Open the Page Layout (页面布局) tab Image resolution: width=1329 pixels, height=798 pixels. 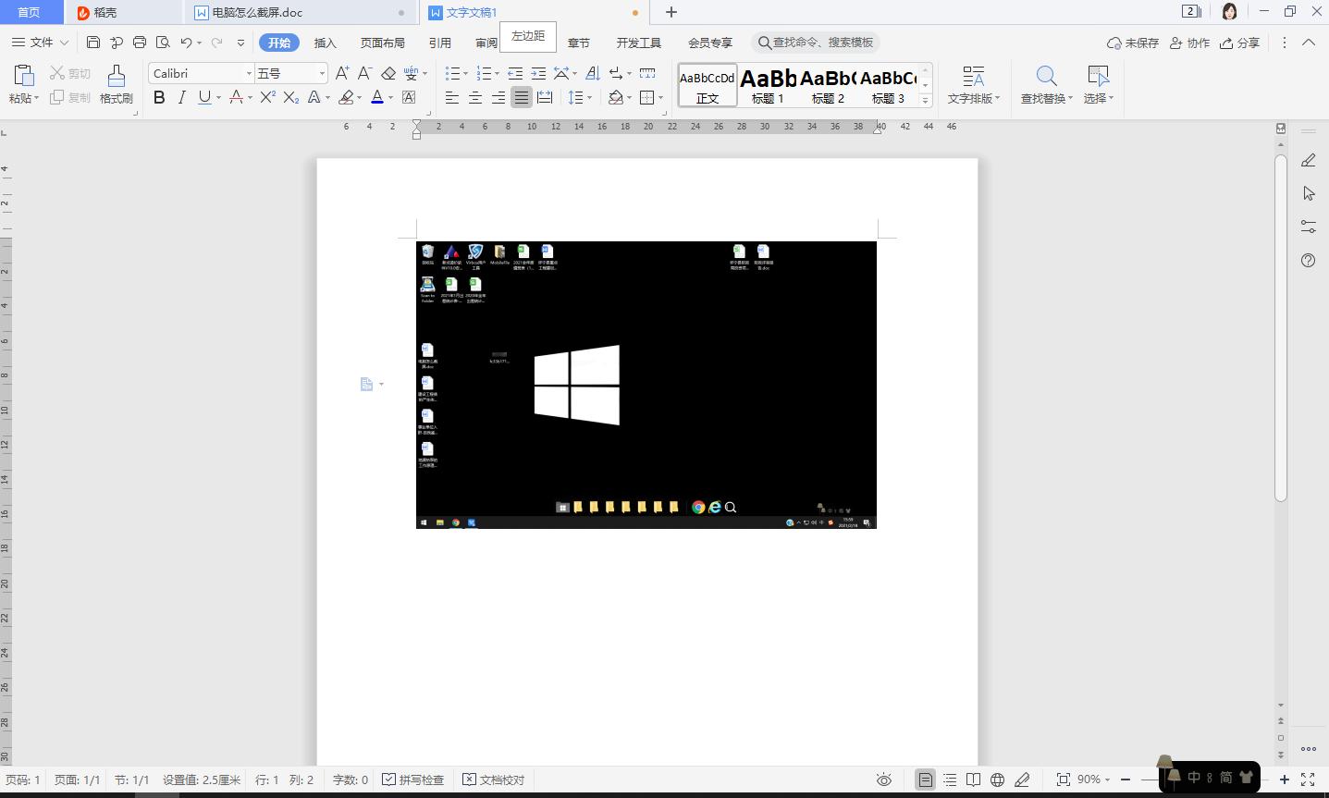(382, 43)
